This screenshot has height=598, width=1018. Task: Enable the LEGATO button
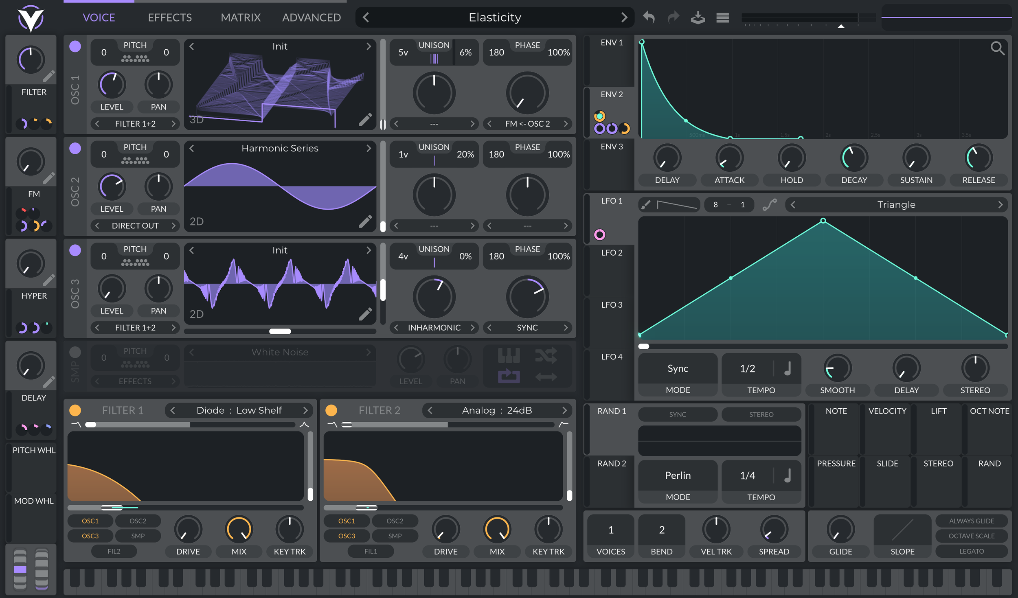click(971, 551)
